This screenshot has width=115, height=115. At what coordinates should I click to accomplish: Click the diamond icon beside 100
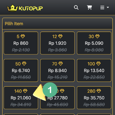(98, 64)
